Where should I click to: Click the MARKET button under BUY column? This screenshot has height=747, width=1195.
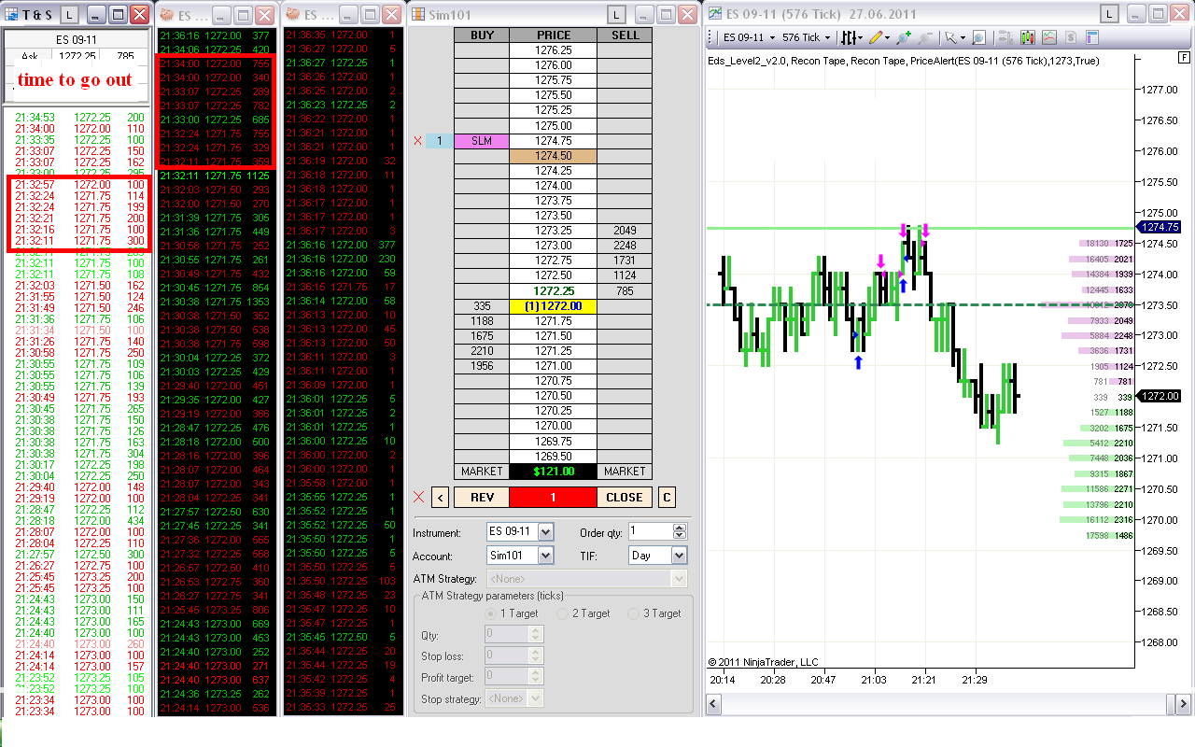tap(482, 472)
